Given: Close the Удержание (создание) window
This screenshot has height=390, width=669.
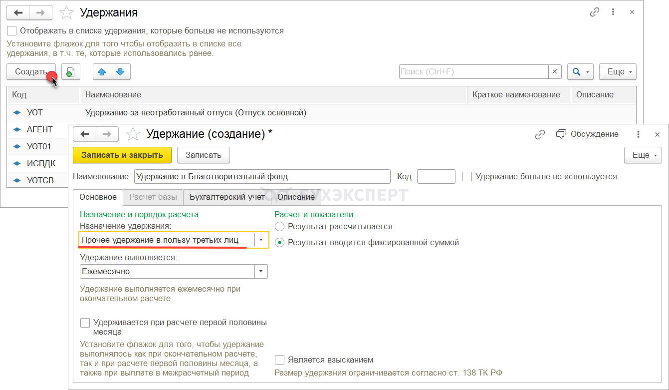Looking at the screenshot, I should coord(657,134).
